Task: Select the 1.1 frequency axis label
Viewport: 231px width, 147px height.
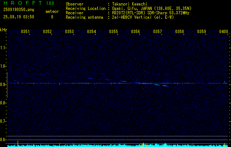Action: click(3, 47)
